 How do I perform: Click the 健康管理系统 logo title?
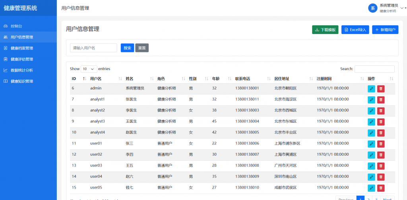pyautogui.click(x=20, y=8)
